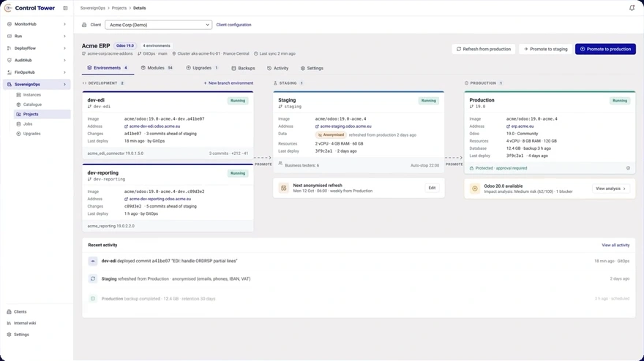The height and width of the screenshot is (361, 644).
Task: Expand the DeployFlow menu chevron
Action: [x=64, y=48]
